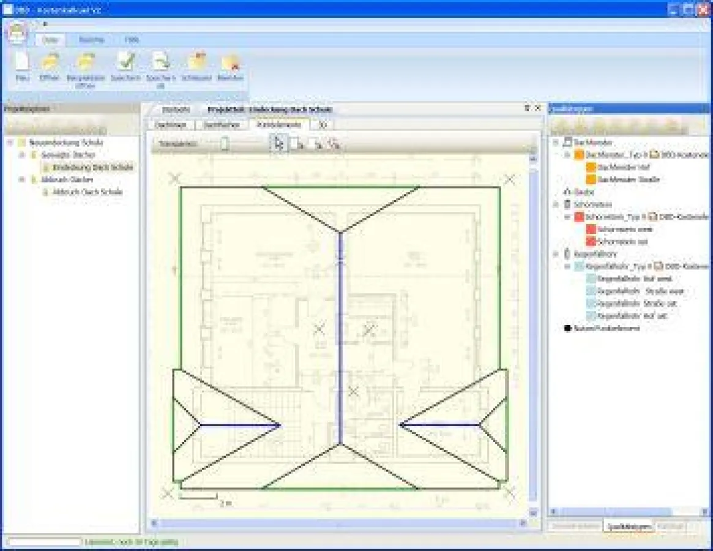Collapse the Neueindeckung Schule project node
Viewport: 713px width, 551px height.
point(11,143)
